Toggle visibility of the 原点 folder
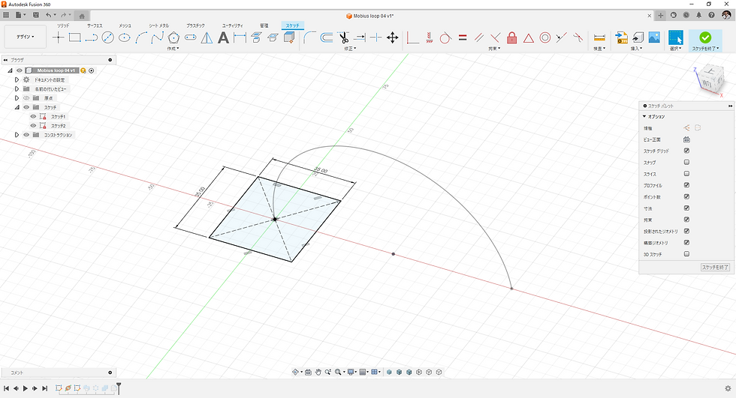The image size is (736, 398). coord(26,98)
